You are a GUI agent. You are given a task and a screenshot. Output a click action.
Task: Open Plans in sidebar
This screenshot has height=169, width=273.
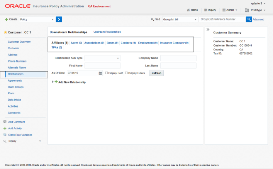11,93
